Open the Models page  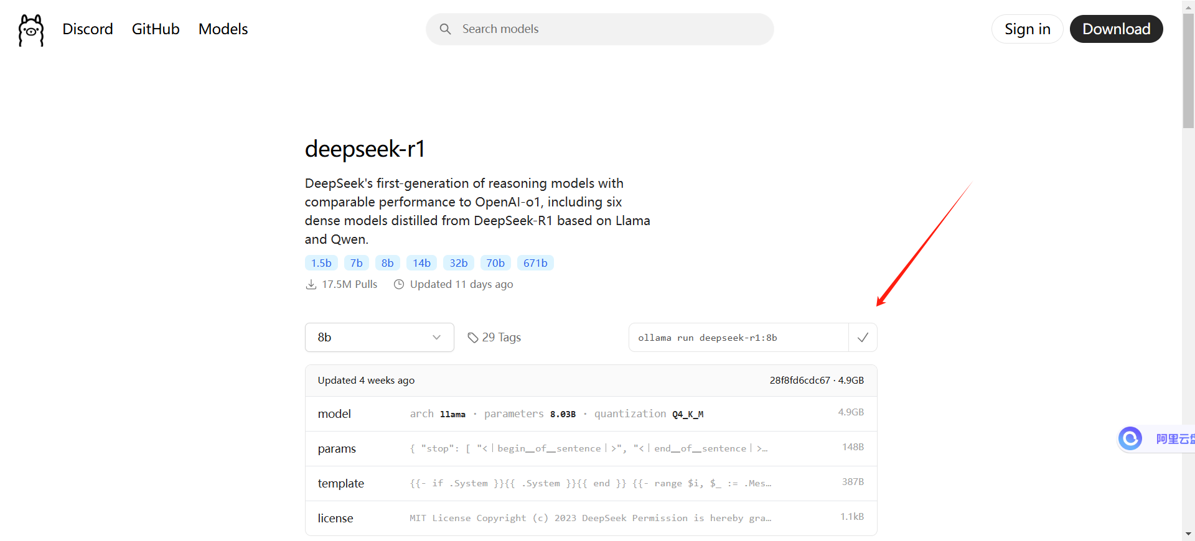(223, 29)
